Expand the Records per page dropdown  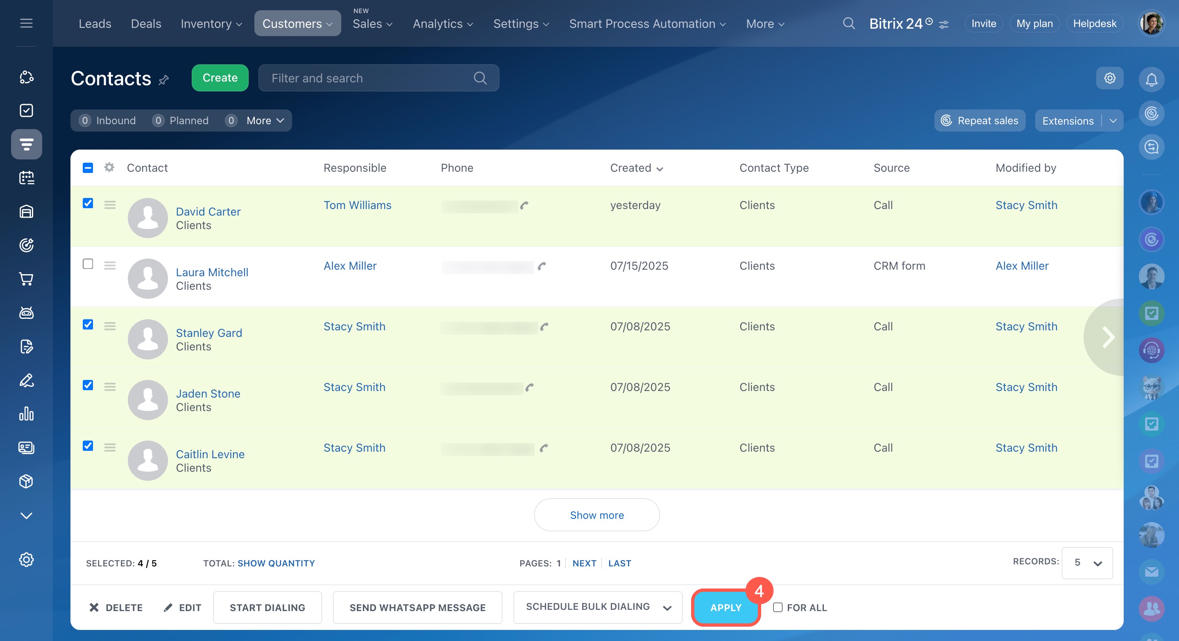(1087, 563)
